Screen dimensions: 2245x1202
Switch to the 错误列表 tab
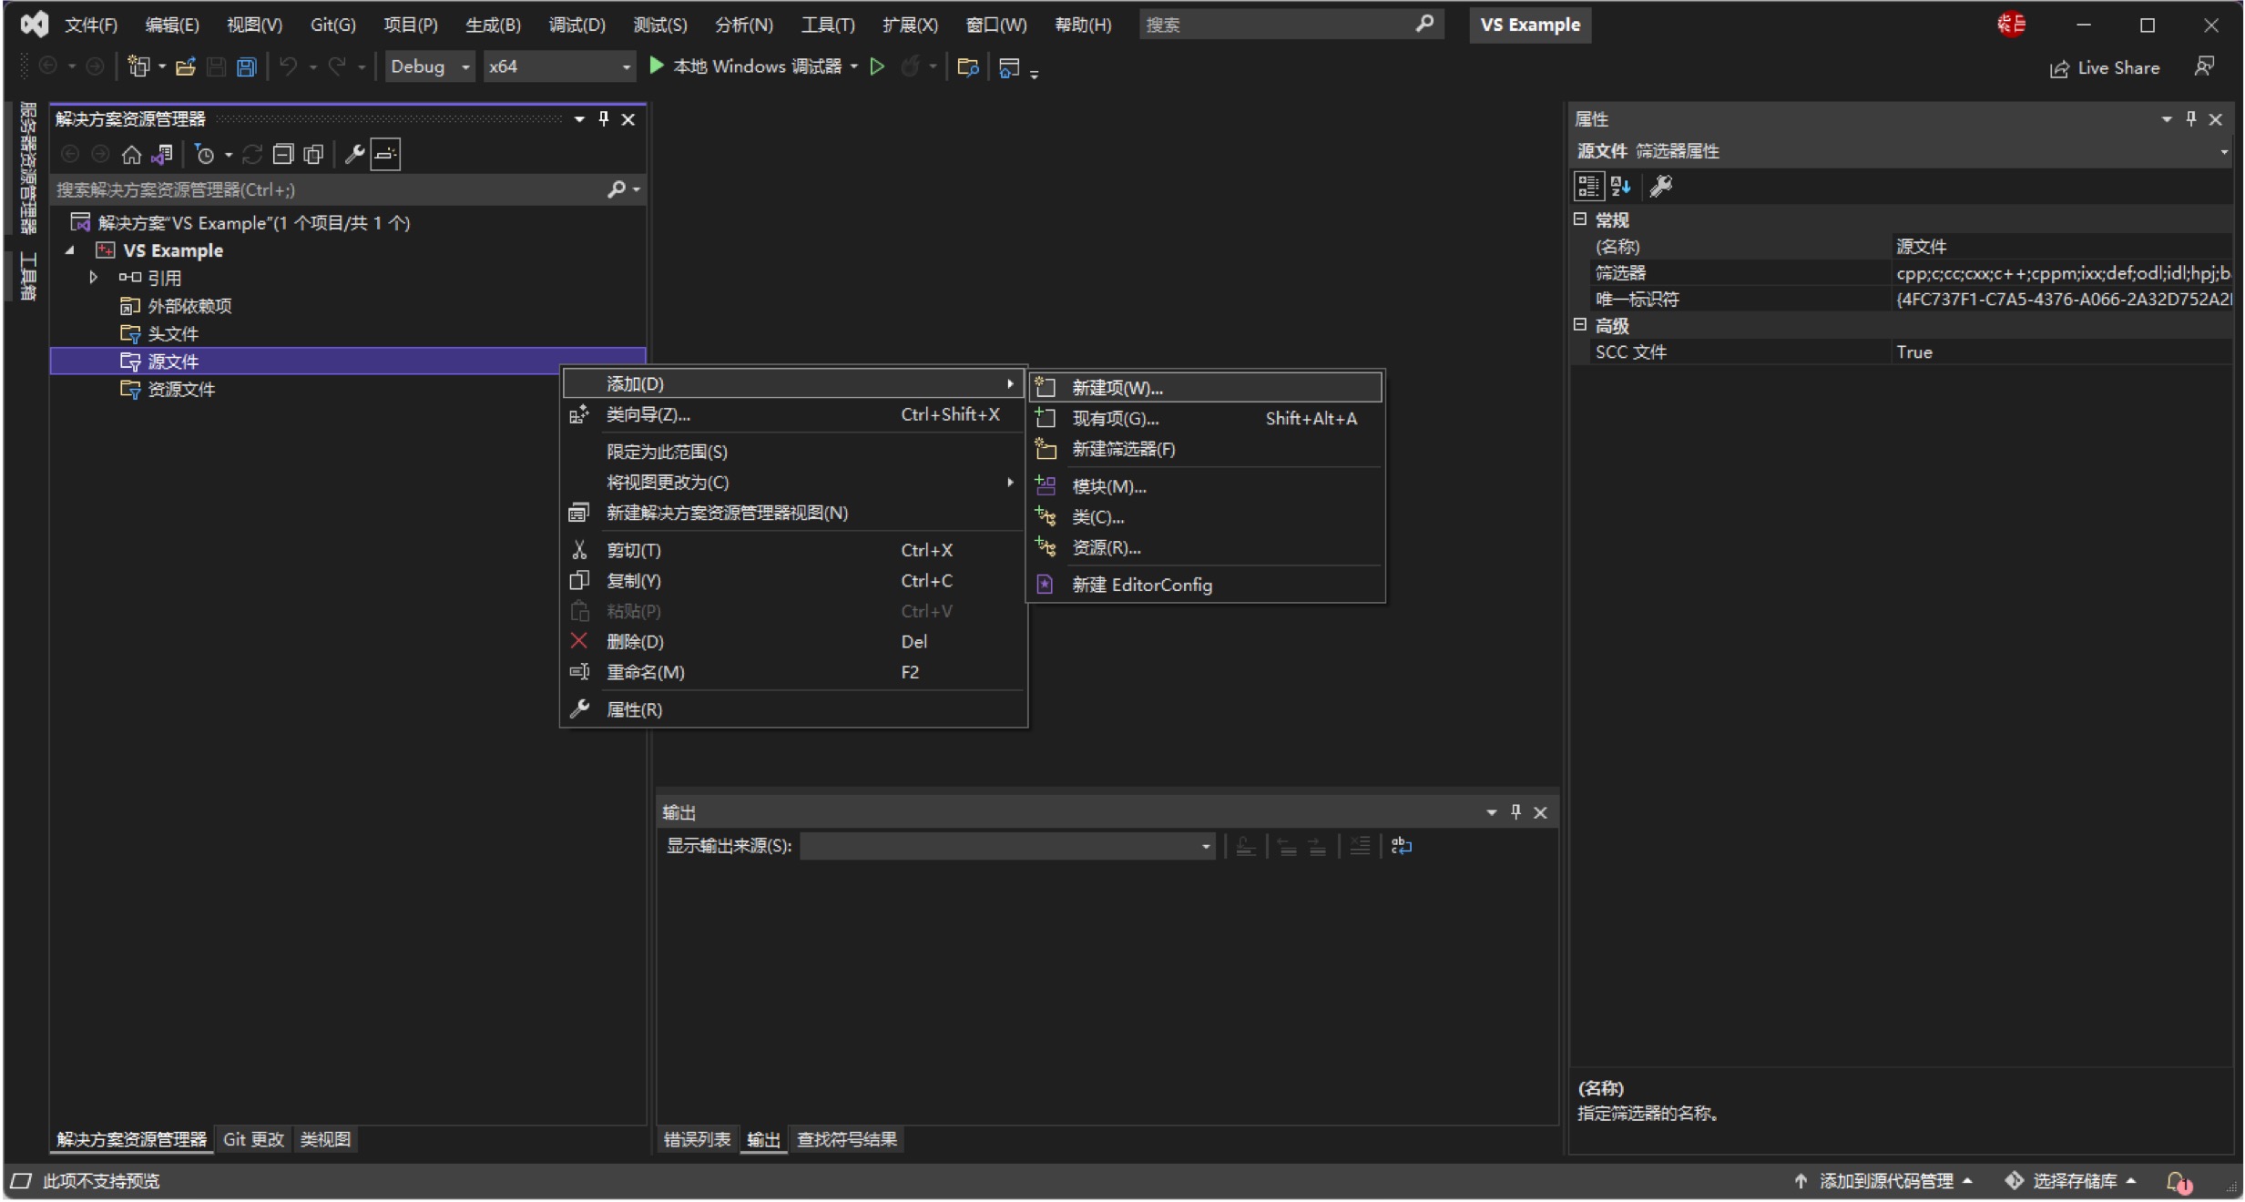(697, 1140)
